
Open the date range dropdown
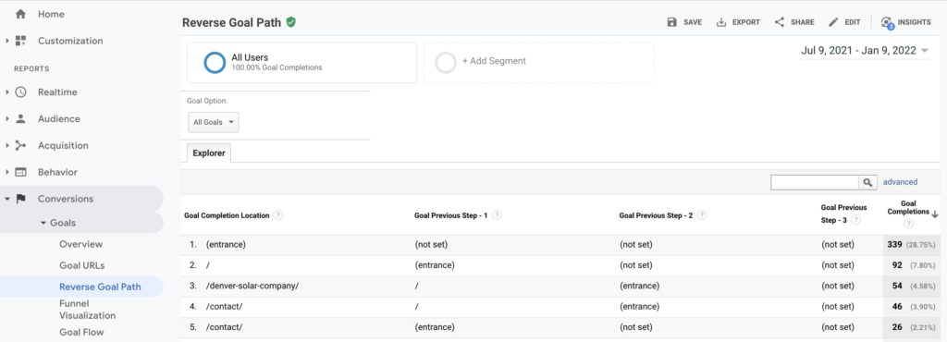click(865, 51)
